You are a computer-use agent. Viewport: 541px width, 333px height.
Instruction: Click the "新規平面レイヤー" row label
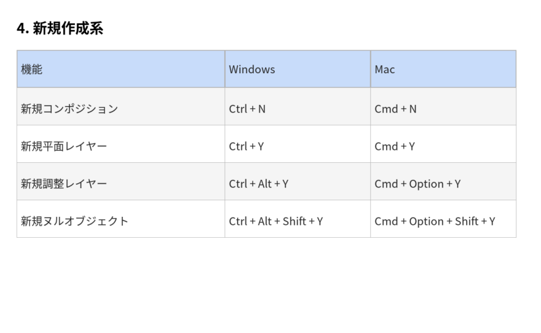pos(64,146)
